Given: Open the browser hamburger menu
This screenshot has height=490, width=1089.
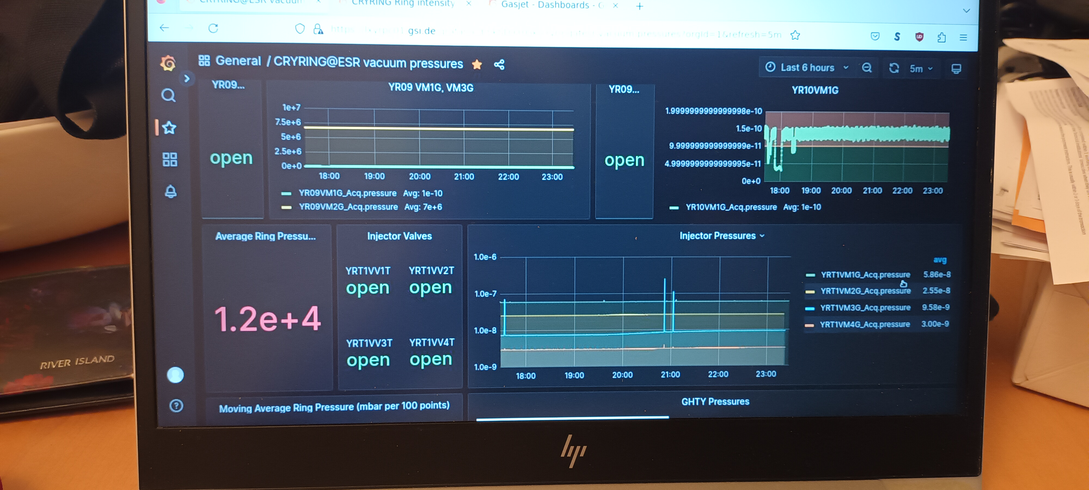Looking at the screenshot, I should click(963, 38).
